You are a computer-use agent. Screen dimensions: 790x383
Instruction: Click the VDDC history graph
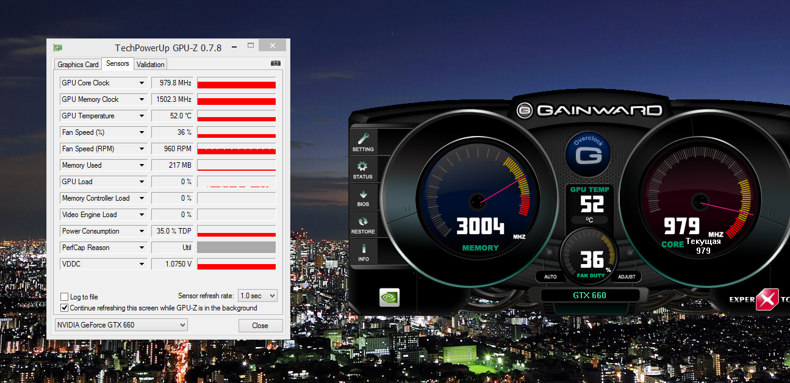pos(237,264)
